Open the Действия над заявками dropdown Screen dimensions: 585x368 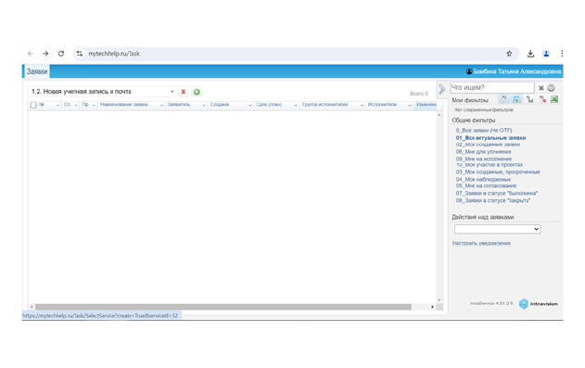point(497,229)
